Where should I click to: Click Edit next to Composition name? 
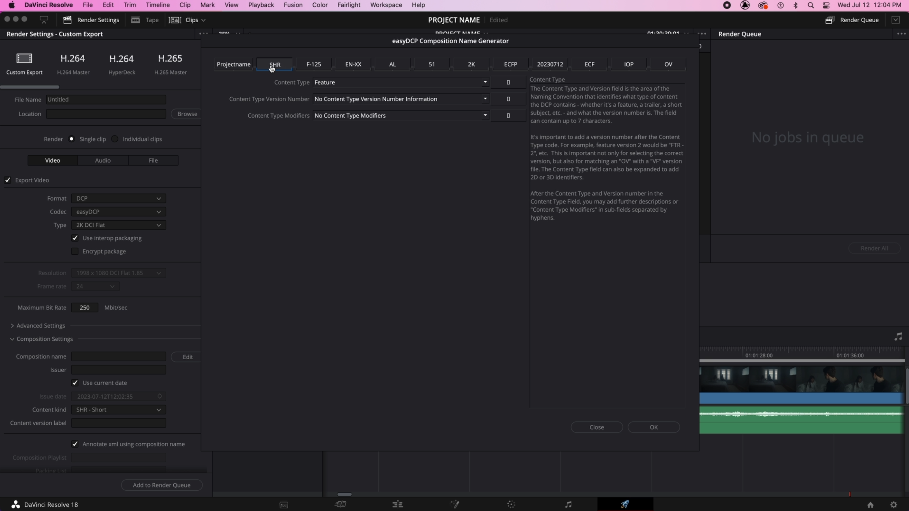tap(187, 357)
